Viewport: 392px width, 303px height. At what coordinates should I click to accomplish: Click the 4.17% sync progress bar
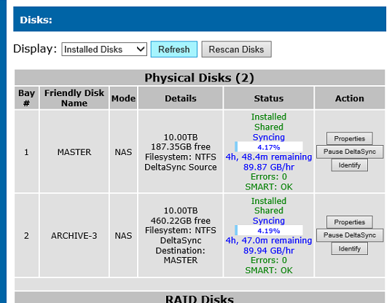(x=269, y=147)
